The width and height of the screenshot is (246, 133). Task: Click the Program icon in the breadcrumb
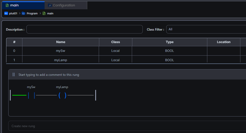23,13
